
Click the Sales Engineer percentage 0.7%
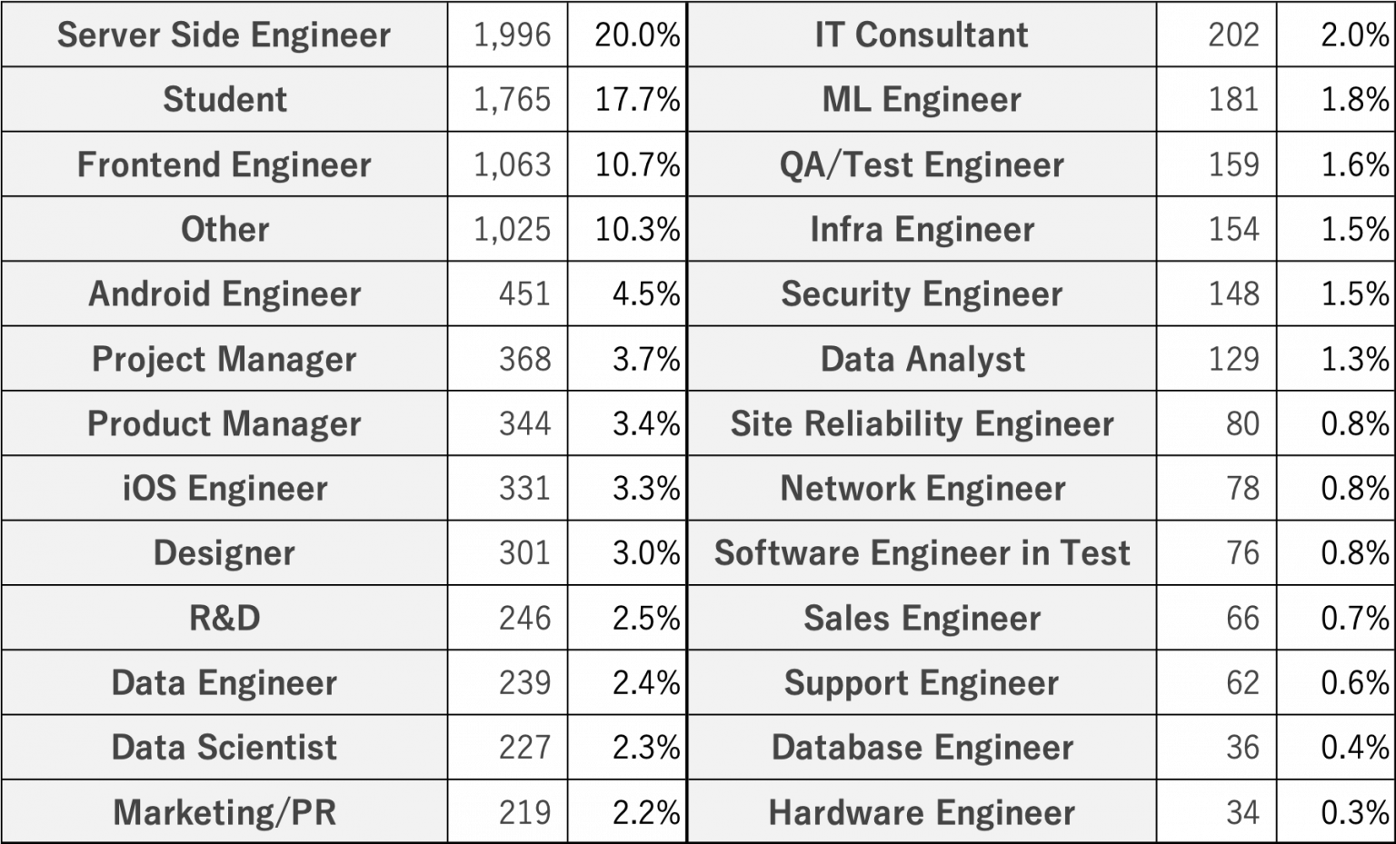[1336, 618]
